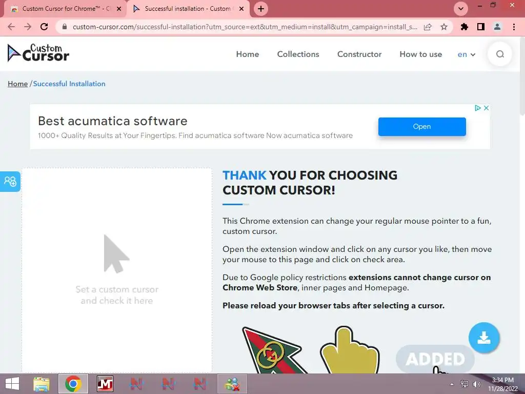Open File Explorer from taskbar
The image size is (525, 394).
click(42, 384)
